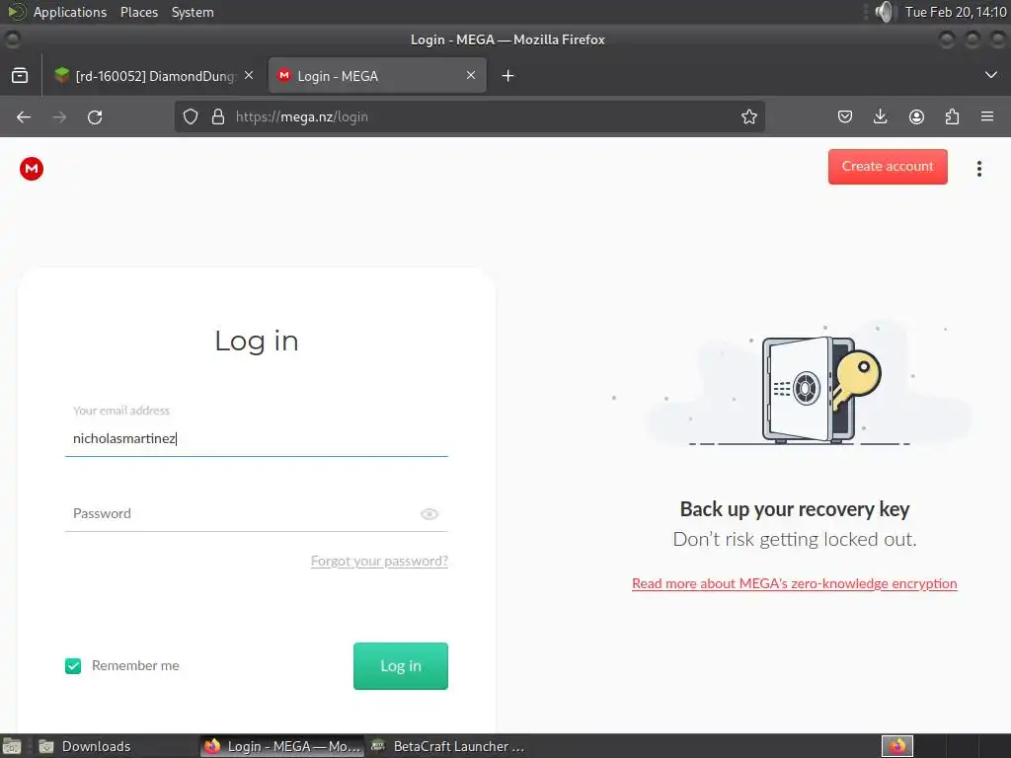The image size is (1011, 758).
Task: Open the three-dot page menu
Action: 978,168
